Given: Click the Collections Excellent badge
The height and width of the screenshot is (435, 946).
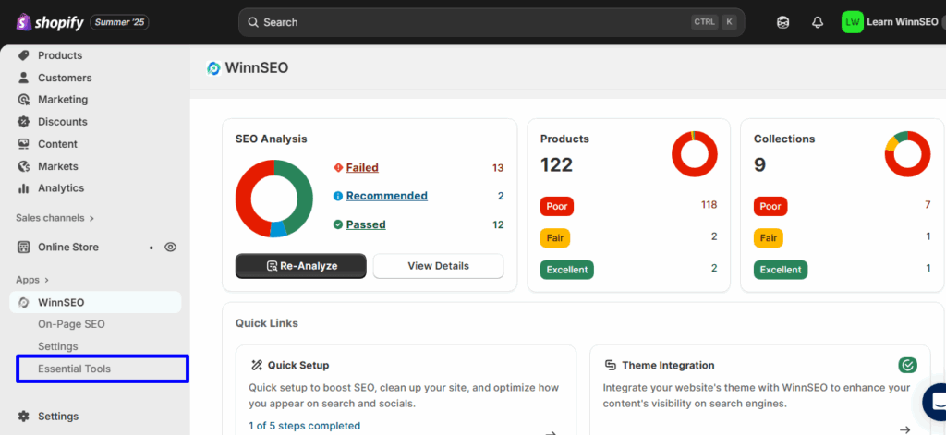Looking at the screenshot, I should 781,270.
